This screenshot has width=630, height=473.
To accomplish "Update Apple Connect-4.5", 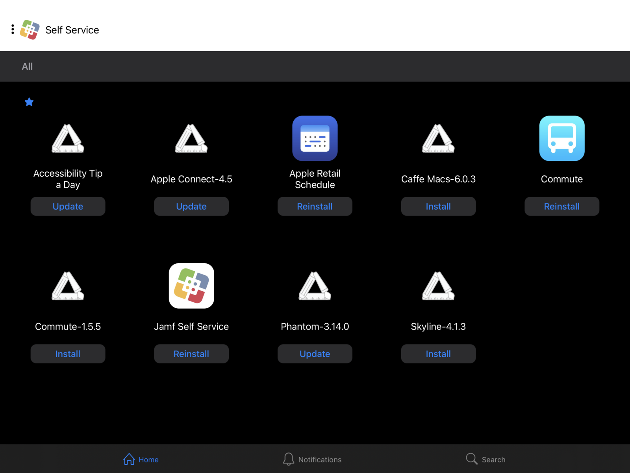I will pos(191,206).
